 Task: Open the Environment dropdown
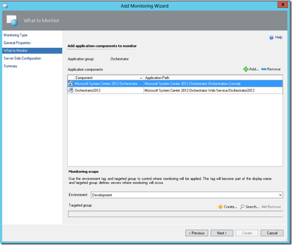(x=280, y=195)
